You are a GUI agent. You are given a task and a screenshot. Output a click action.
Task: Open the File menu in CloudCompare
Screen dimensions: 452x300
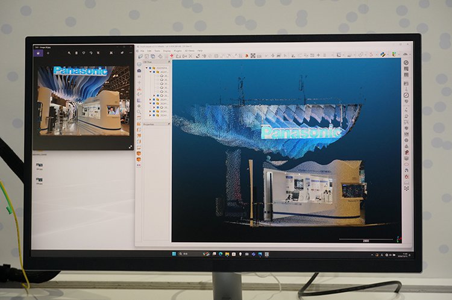pos(142,51)
